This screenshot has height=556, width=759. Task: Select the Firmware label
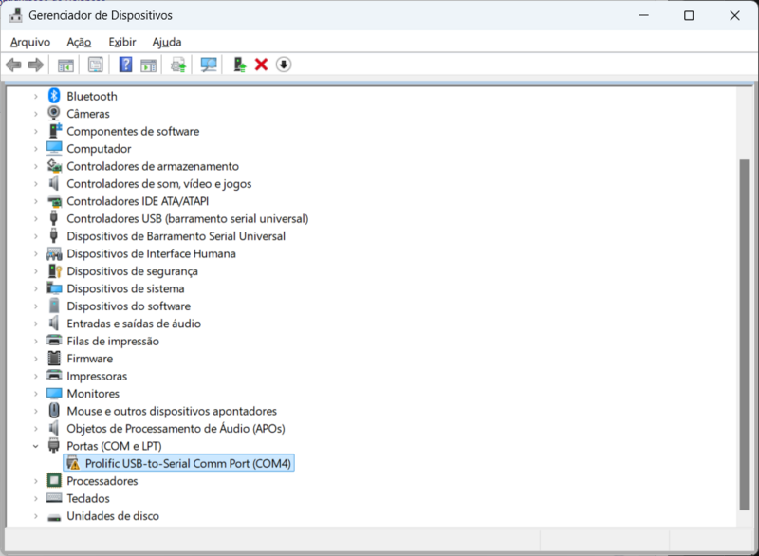(89, 359)
